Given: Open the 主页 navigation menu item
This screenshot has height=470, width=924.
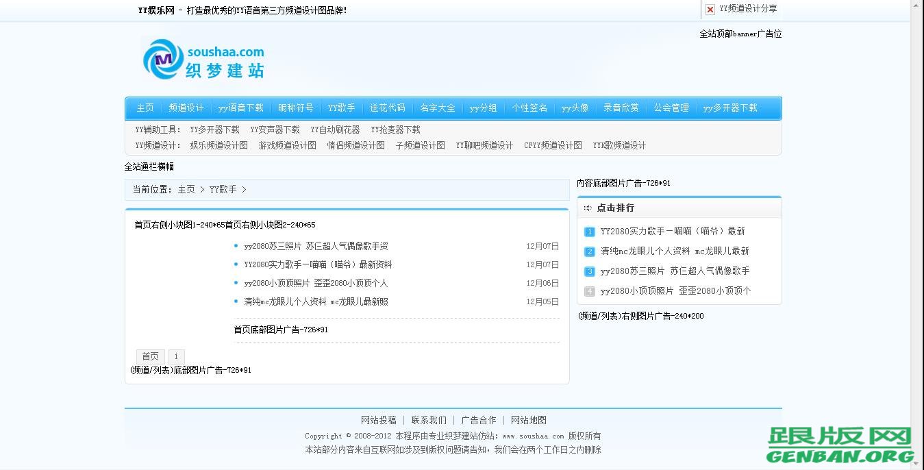Looking at the screenshot, I should click(x=145, y=108).
